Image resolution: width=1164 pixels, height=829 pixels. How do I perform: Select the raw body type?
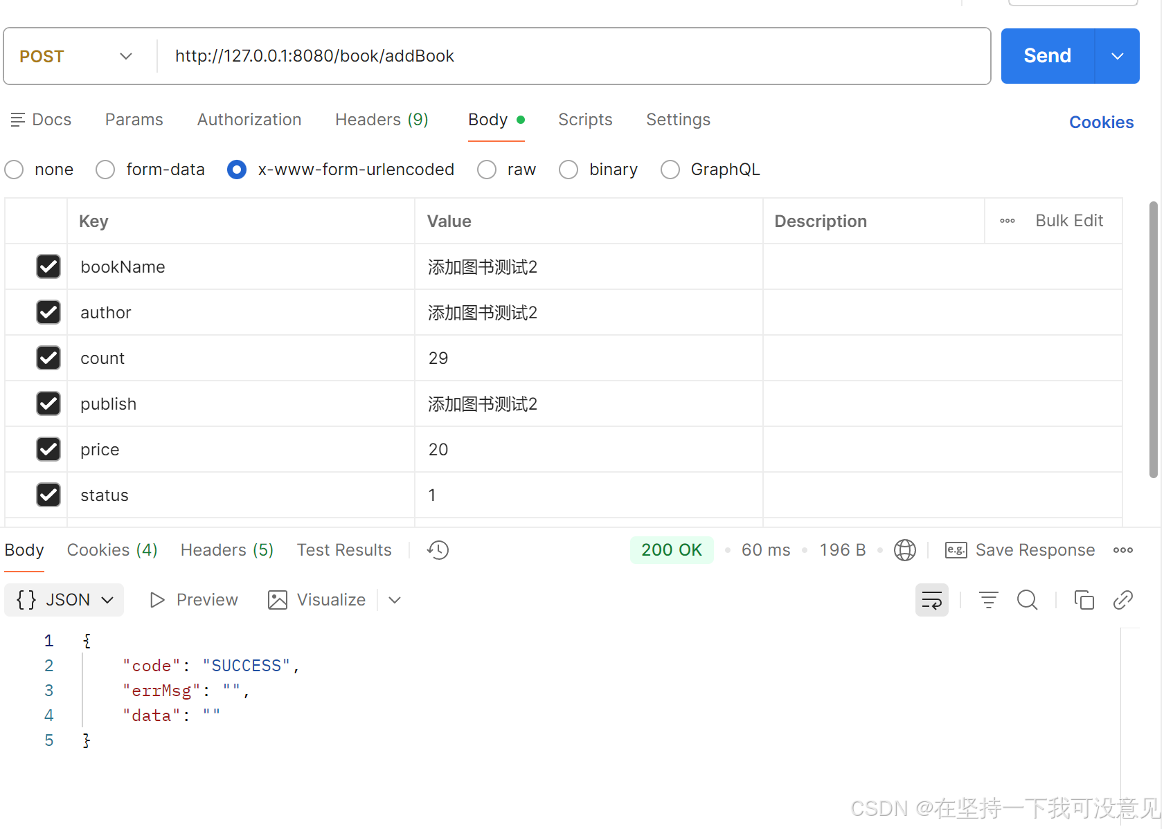click(x=487, y=170)
